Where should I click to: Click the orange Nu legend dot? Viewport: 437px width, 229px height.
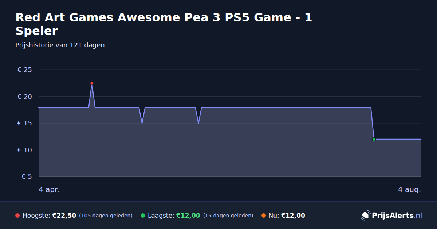pyautogui.click(x=264, y=216)
